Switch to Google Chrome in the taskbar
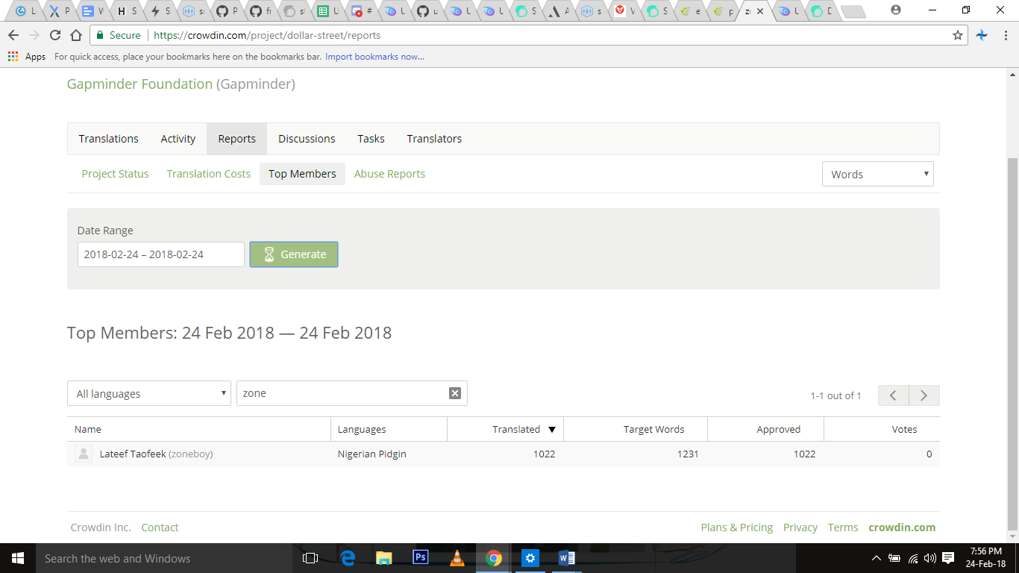 pyautogui.click(x=494, y=558)
